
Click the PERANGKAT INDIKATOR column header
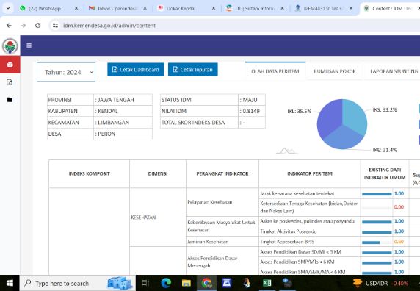tap(222, 173)
